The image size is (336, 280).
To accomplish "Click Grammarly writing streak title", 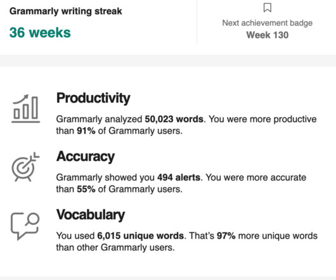I will tap(66, 11).
